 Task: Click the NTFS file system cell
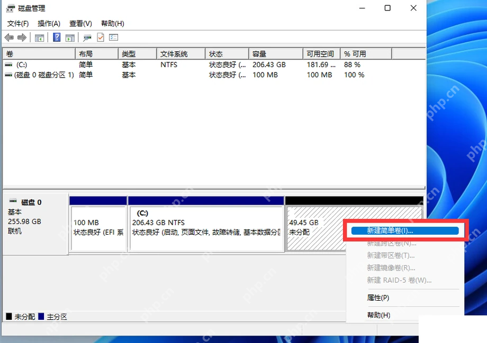tap(169, 64)
